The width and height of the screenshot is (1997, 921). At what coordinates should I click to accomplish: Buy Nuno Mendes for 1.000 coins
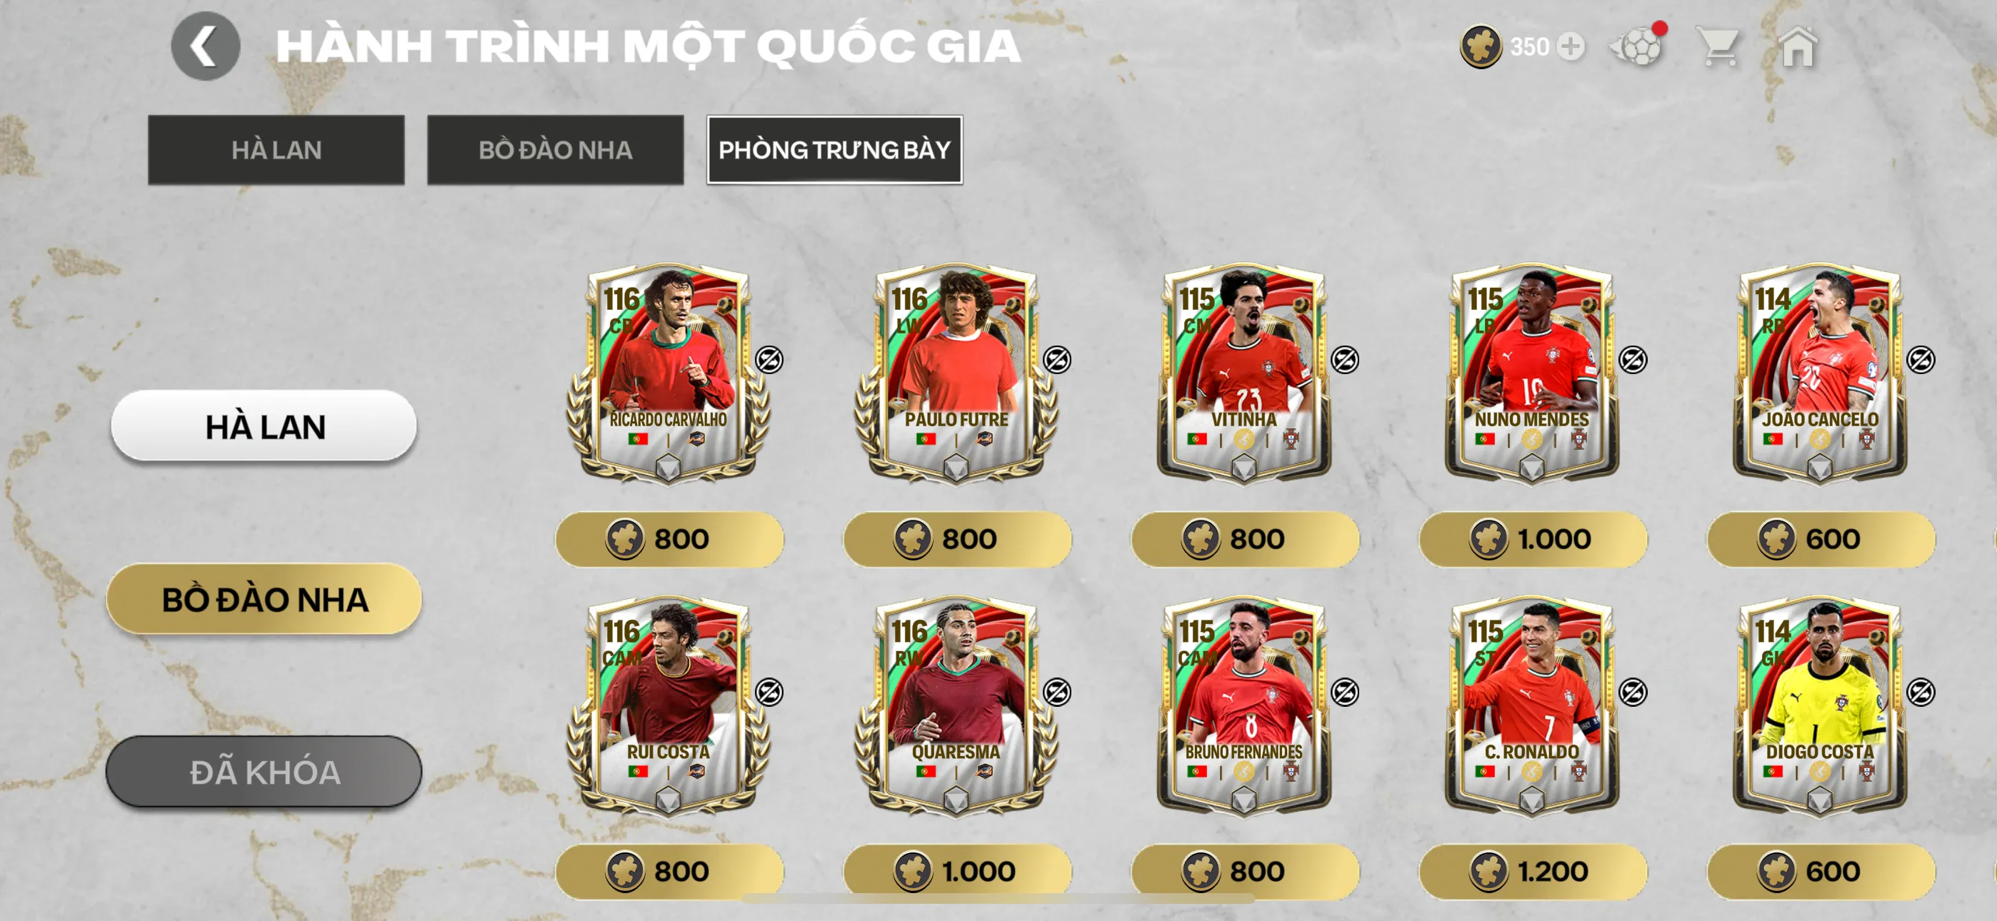click(x=1533, y=539)
